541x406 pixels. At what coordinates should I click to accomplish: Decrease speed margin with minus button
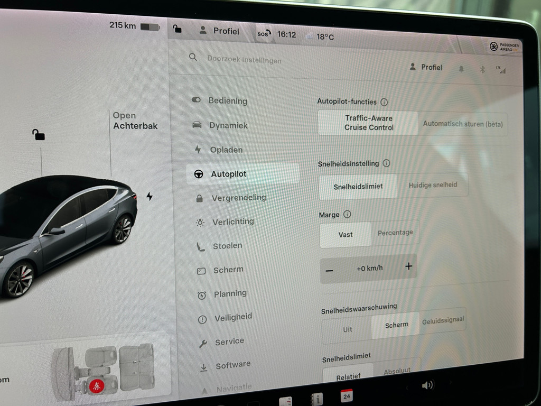tap(329, 270)
